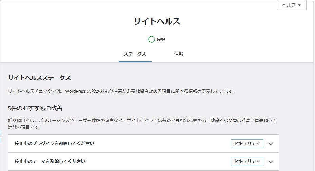This screenshot has height=171, width=315.
Task: Click blue underline beneath ステータス tab
Action: (135, 62)
